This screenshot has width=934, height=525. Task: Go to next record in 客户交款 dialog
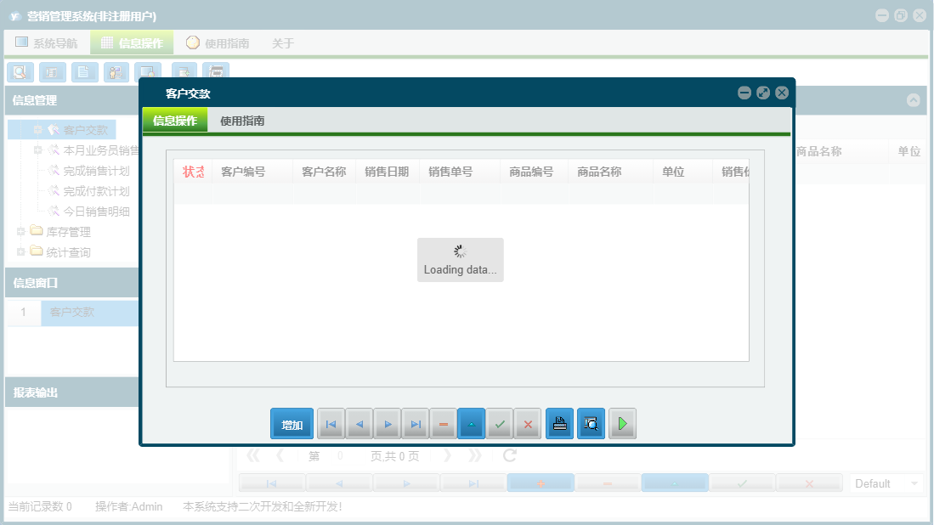(388, 424)
